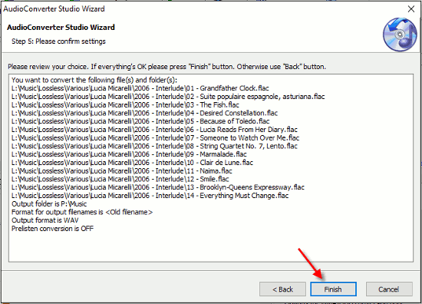
Task: Select line "14 - Everything Must Change.flac"
Action: pyautogui.click(x=150, y=196)
